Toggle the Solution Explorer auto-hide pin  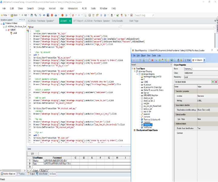[22, 20]
